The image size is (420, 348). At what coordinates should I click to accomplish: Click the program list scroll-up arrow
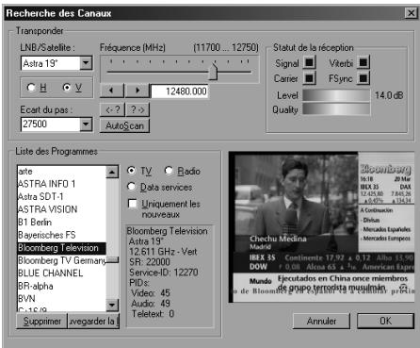[112, 172]
